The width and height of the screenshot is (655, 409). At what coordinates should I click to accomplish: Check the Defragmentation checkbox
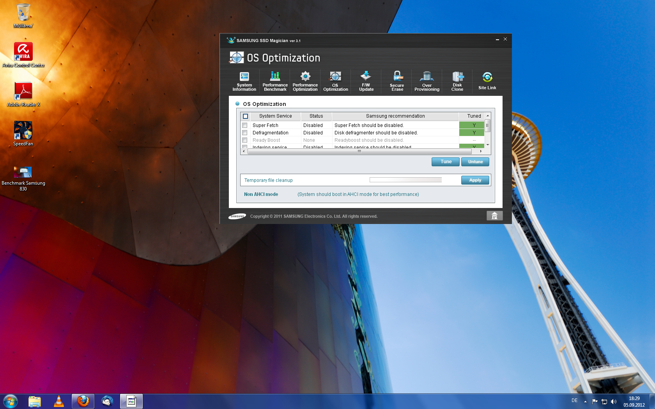click(245, 133)
